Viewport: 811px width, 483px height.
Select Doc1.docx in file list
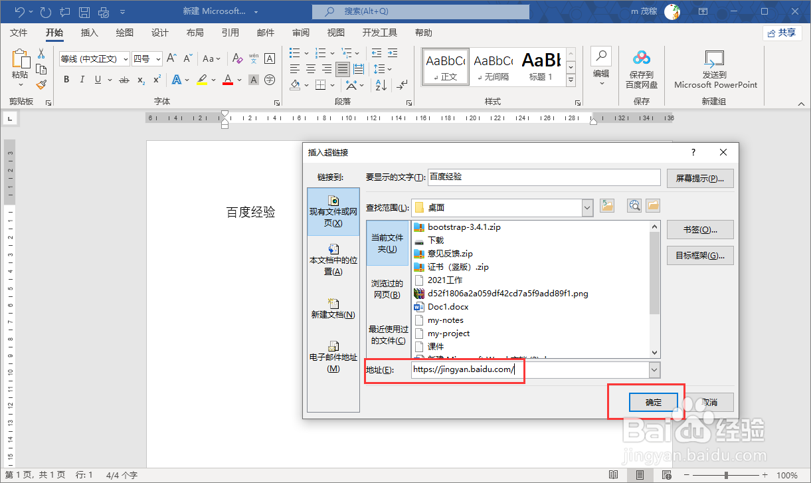tap(448, 307)
